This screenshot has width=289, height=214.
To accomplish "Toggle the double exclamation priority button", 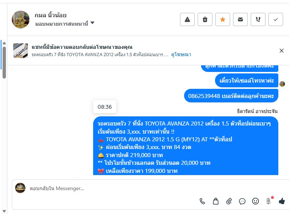I will tap(258, 19).
